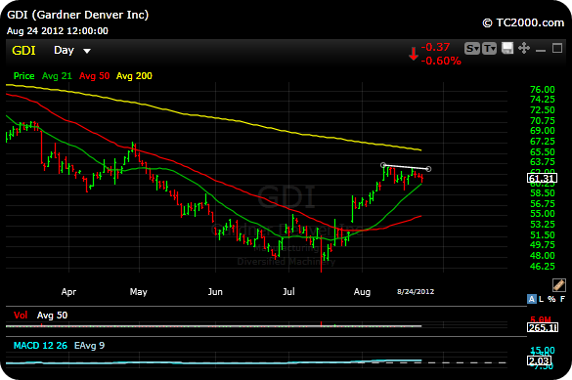Toggle the F scale button
The height and width of the screenshot is (380, 572).
tap(562, 299)
